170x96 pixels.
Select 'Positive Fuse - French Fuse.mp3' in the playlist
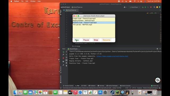pos(94,23)
